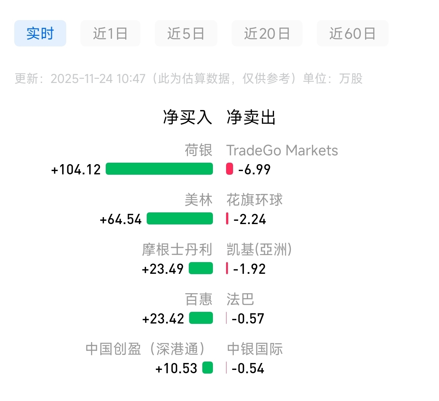Click the green bar for +104.12

[x=159, y=169]
